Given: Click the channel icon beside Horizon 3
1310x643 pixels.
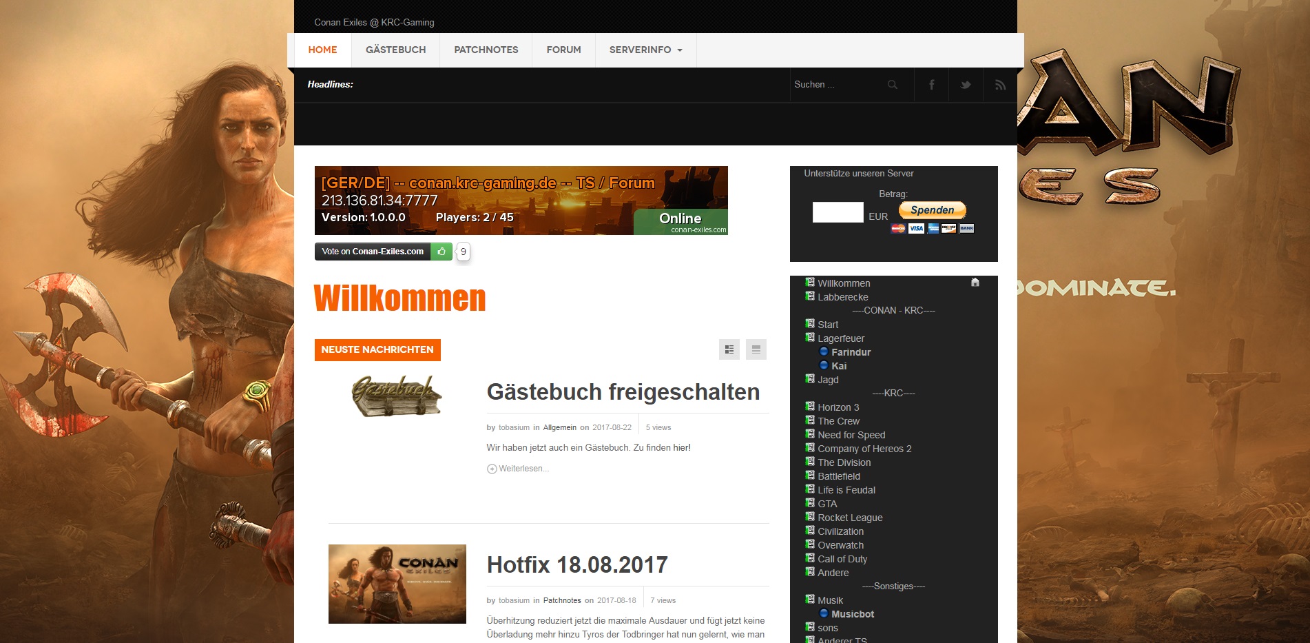Looking at the screenshot, I should click(810, 407).
